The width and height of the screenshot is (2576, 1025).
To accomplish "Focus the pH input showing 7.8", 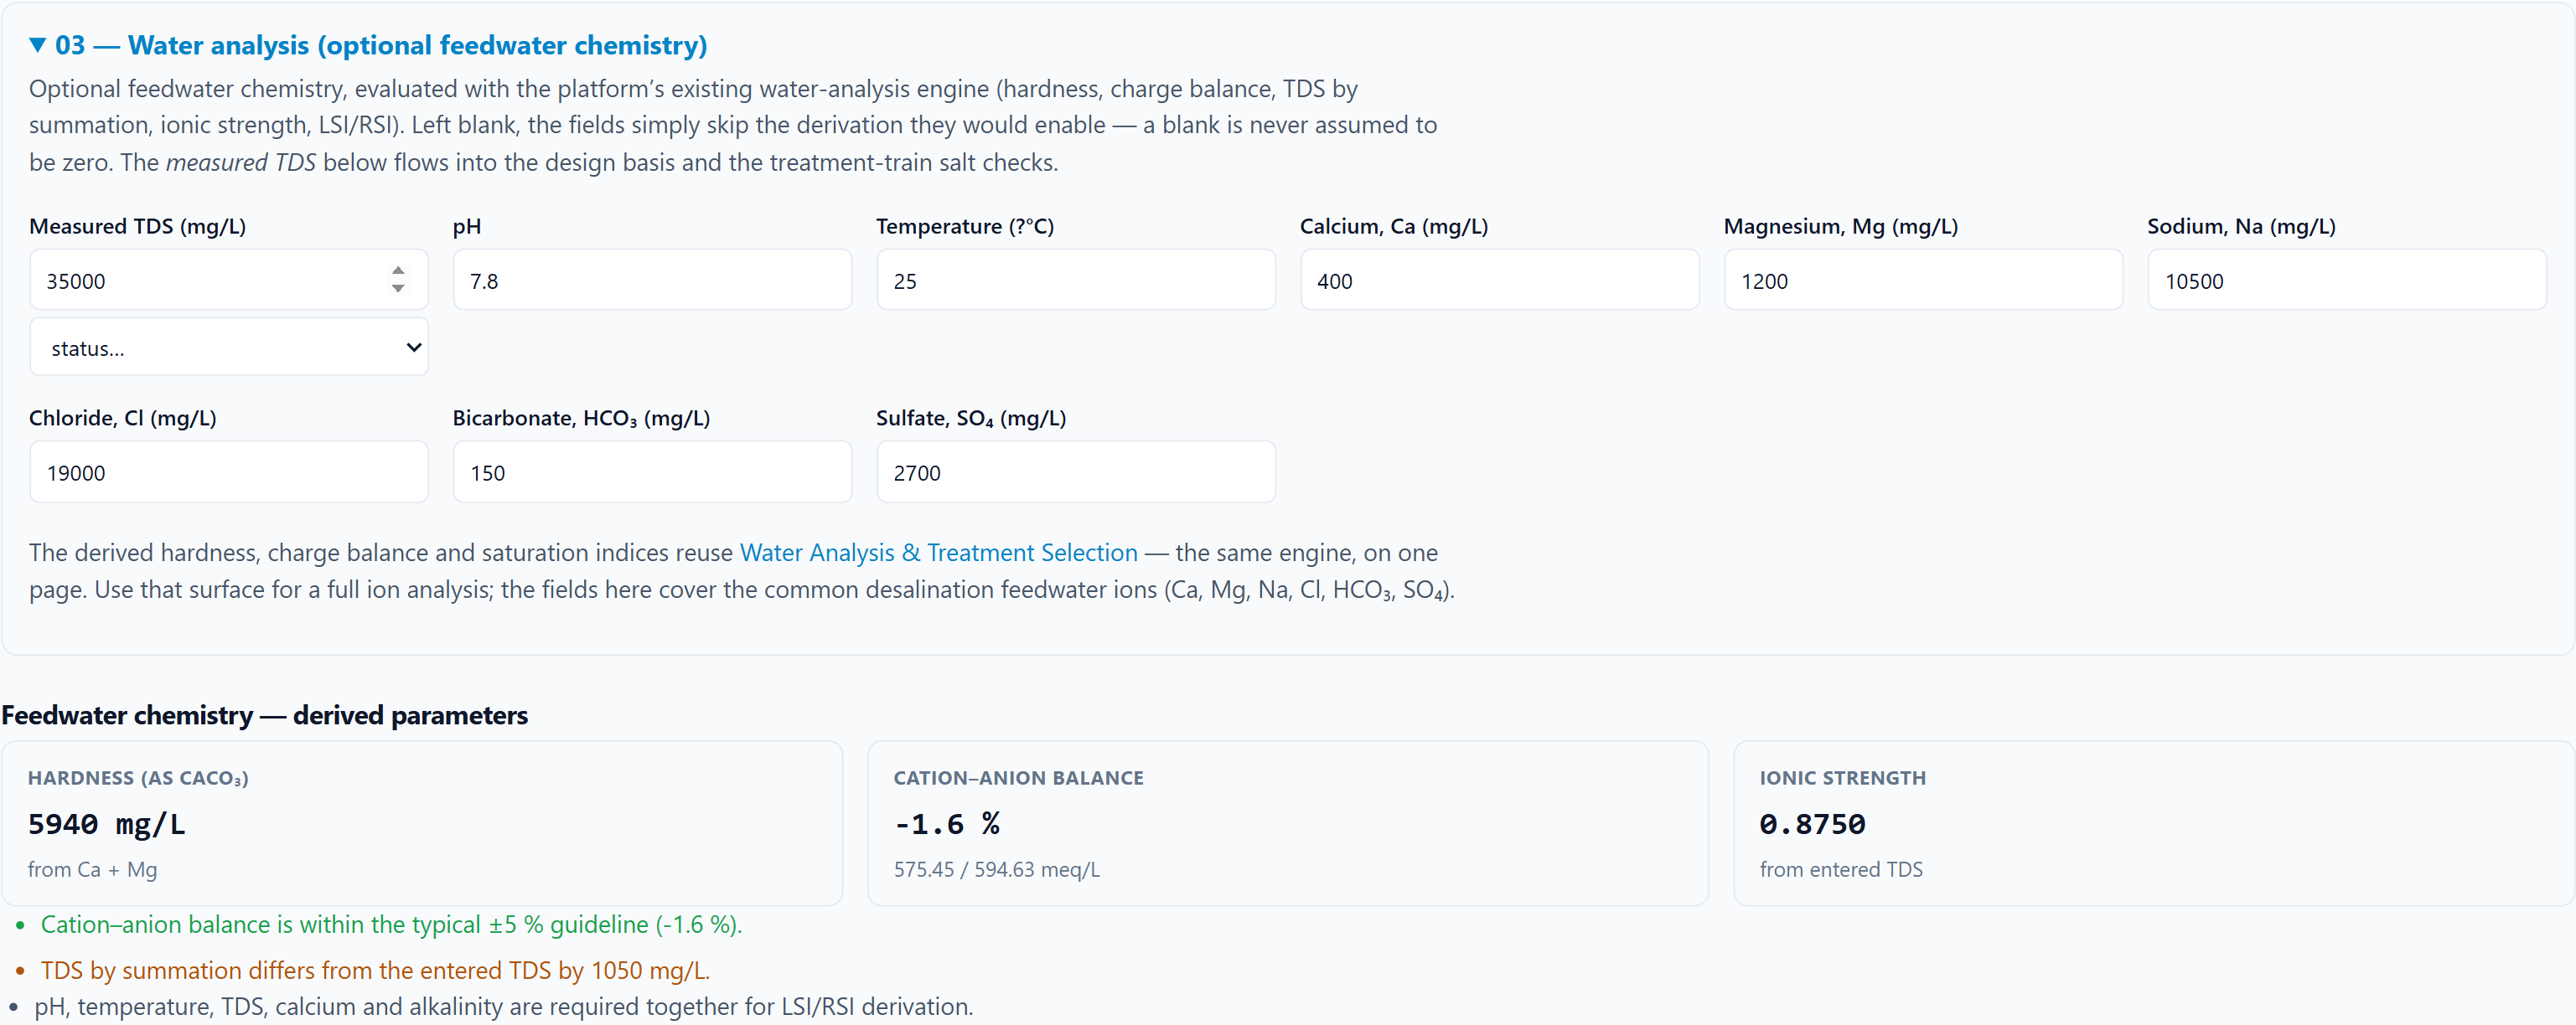I will [652, 281].
